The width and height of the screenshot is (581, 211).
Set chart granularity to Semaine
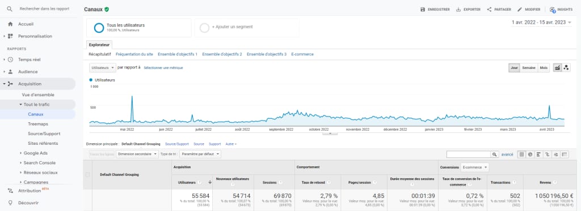tap(529, 68)
